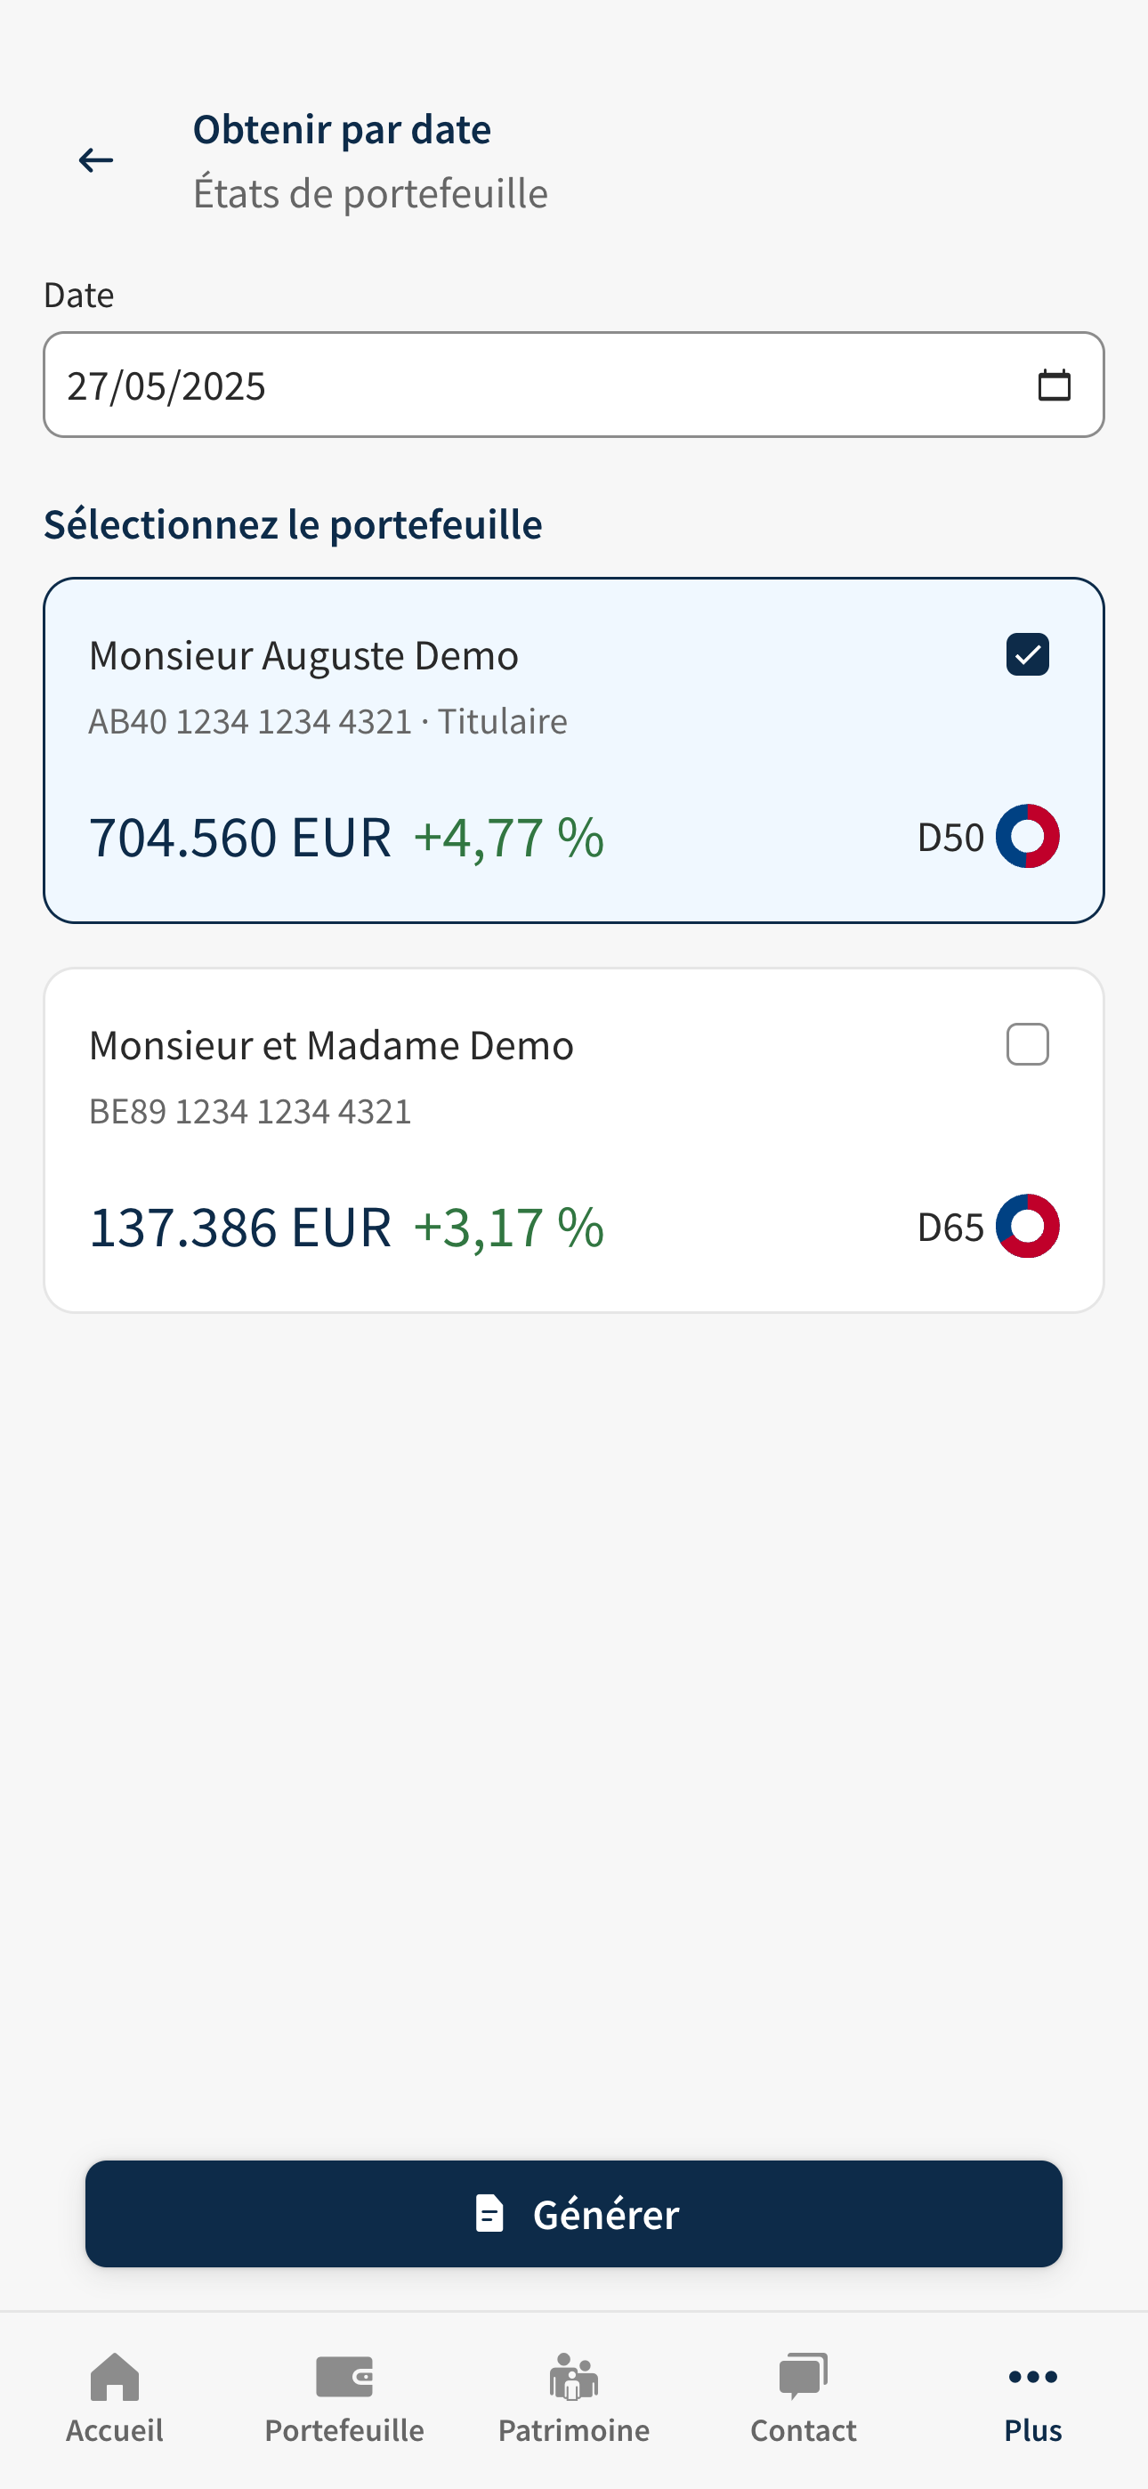The image size is (1148, 2489).
Task: Switch to the Patrimoine tab label
Action: tap(574, 2430)
